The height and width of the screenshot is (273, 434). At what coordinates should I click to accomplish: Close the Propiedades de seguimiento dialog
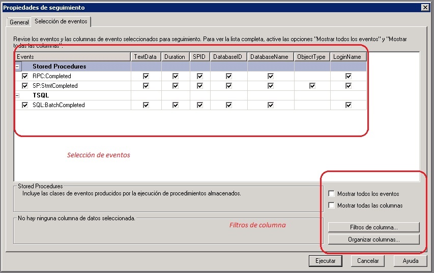(425, 8)
